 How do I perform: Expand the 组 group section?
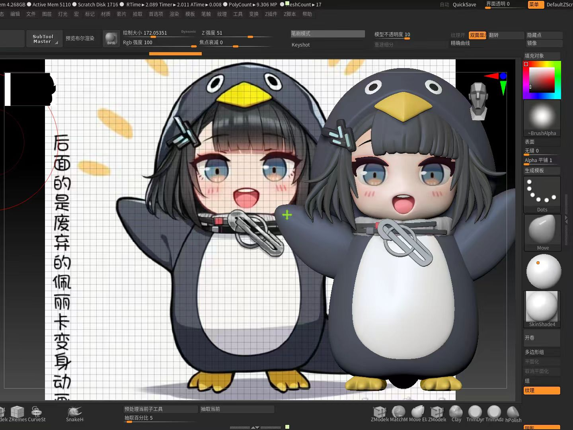tap(542, 381)
